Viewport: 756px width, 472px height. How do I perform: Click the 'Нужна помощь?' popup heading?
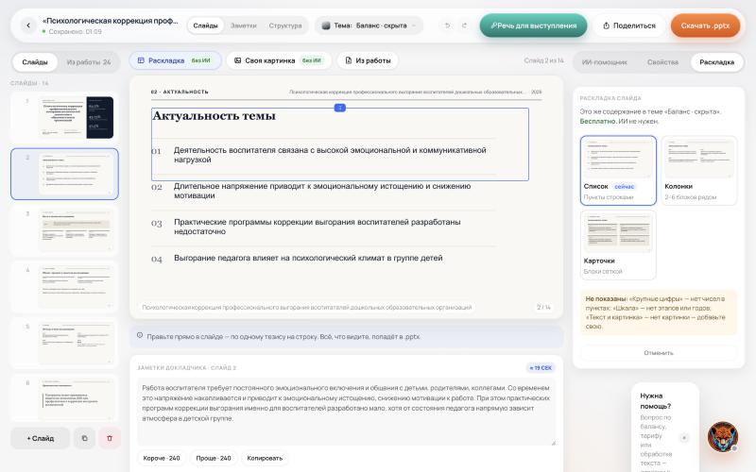tap(655, 400)
